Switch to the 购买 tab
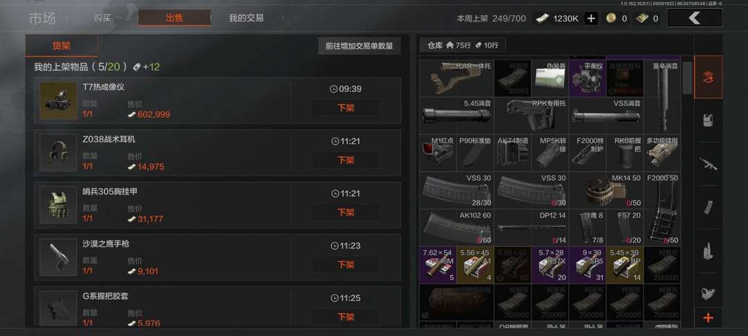Image resolution: width=748 pixels, height=336 pixels. tap(102, 18)
